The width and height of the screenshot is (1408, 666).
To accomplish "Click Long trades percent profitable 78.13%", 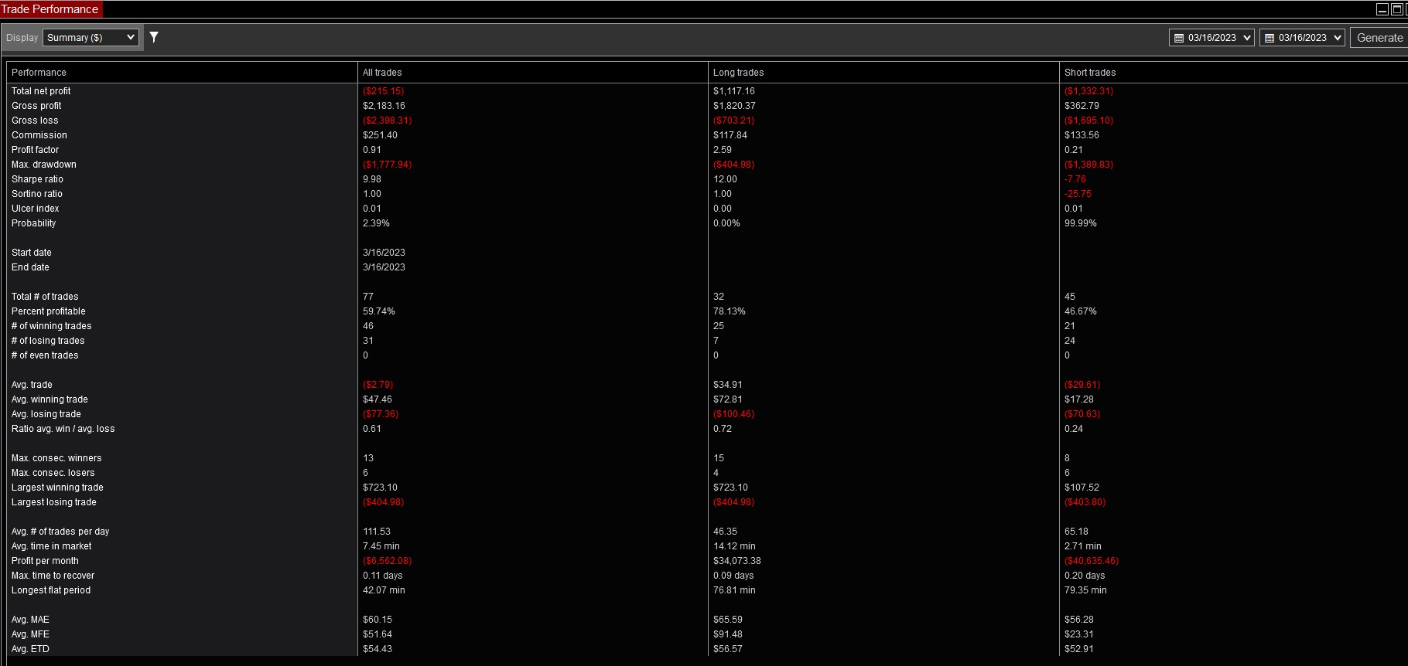I will click(730, 311).
